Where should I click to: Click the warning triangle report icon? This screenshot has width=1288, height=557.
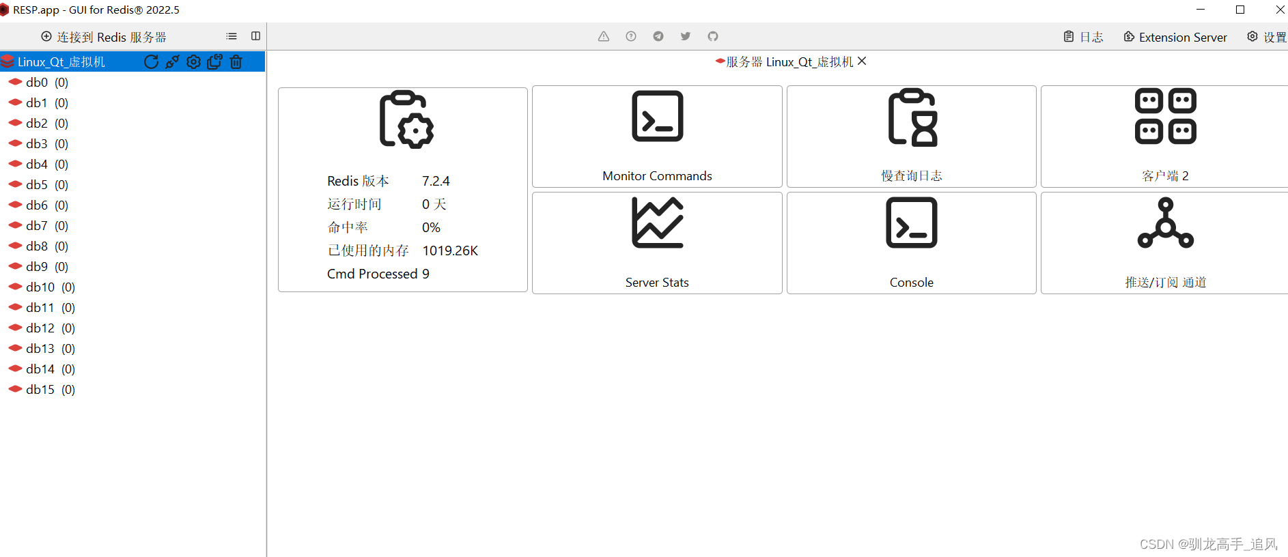[x=604, y=36]
